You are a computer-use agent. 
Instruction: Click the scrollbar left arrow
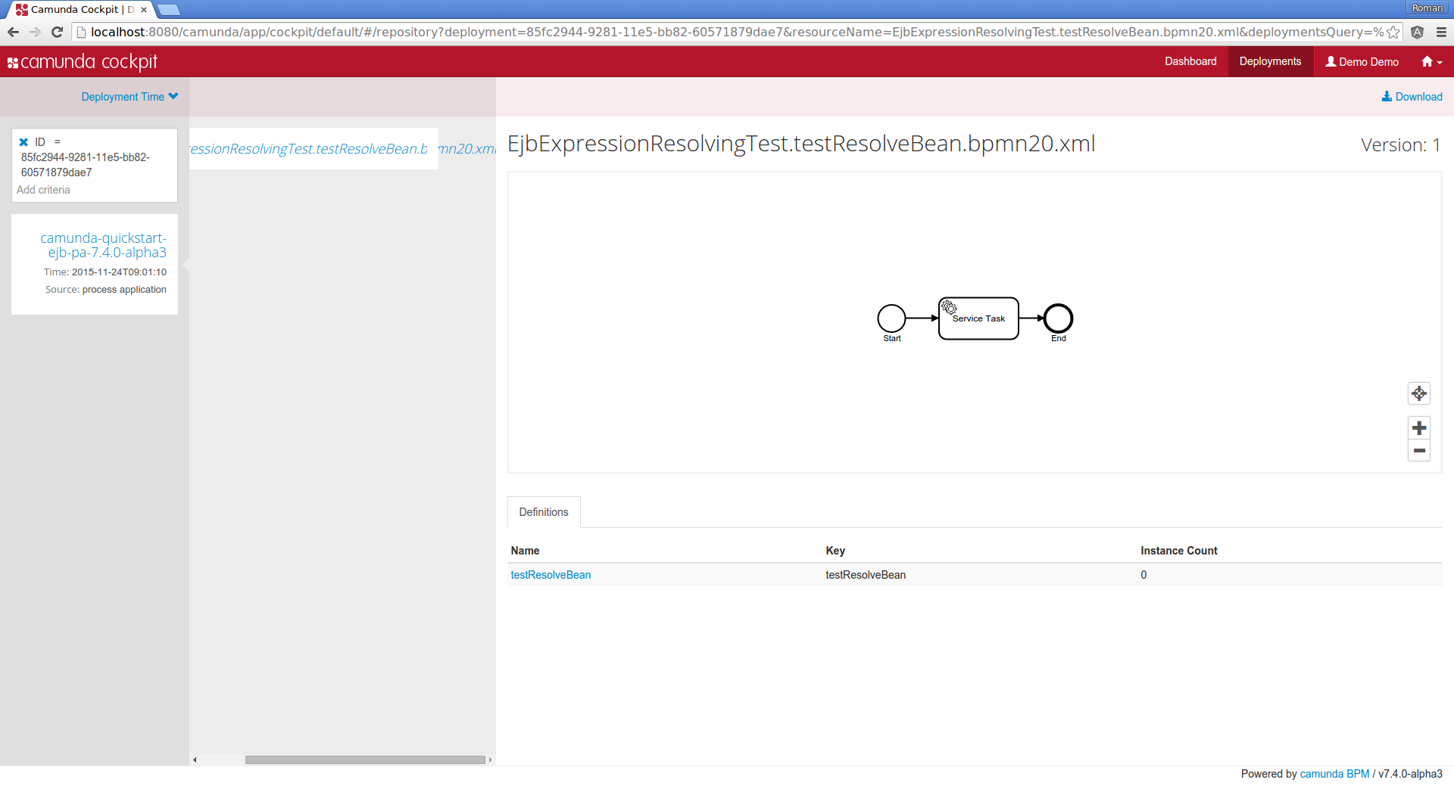pos(195,759)
